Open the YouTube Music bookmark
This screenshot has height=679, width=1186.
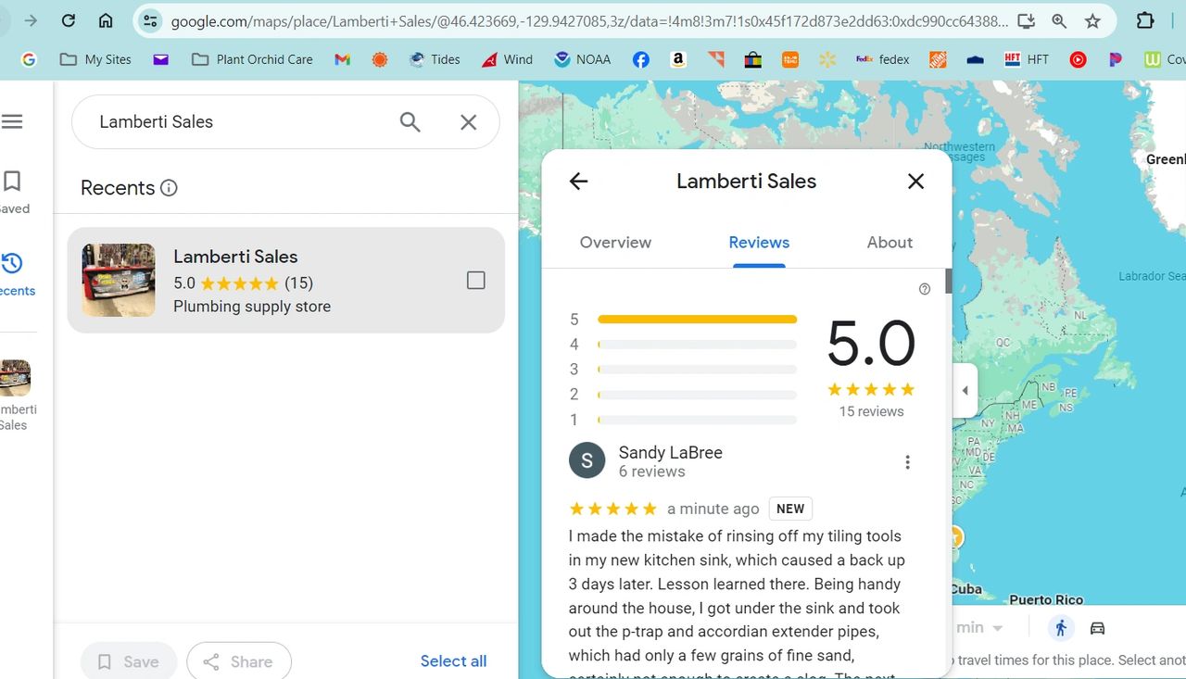click(x=1078, y=59)
